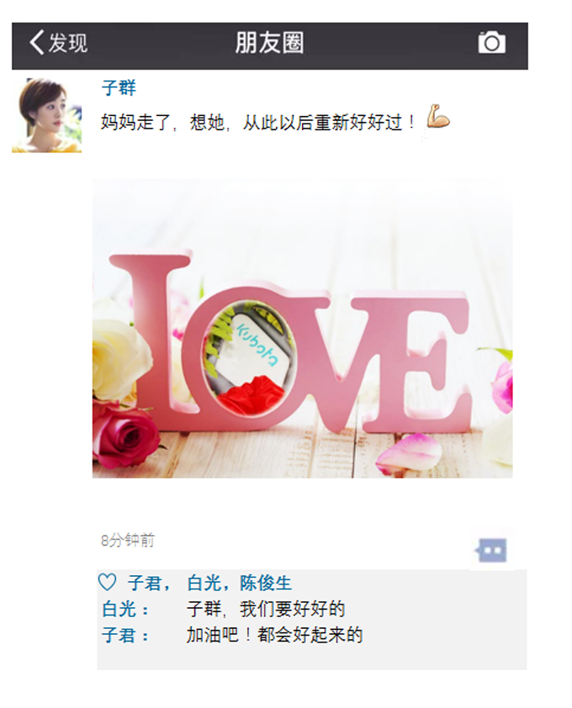The image size is (572, 708).
Task: Click commenter name 白光：
Action: 125,609
